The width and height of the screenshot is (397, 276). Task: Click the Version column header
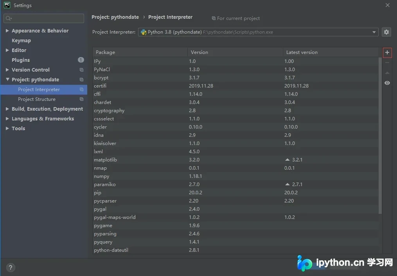pos(235,52)
